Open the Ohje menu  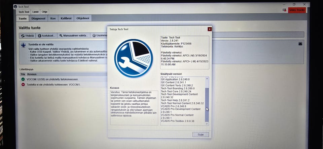point(44,12)
